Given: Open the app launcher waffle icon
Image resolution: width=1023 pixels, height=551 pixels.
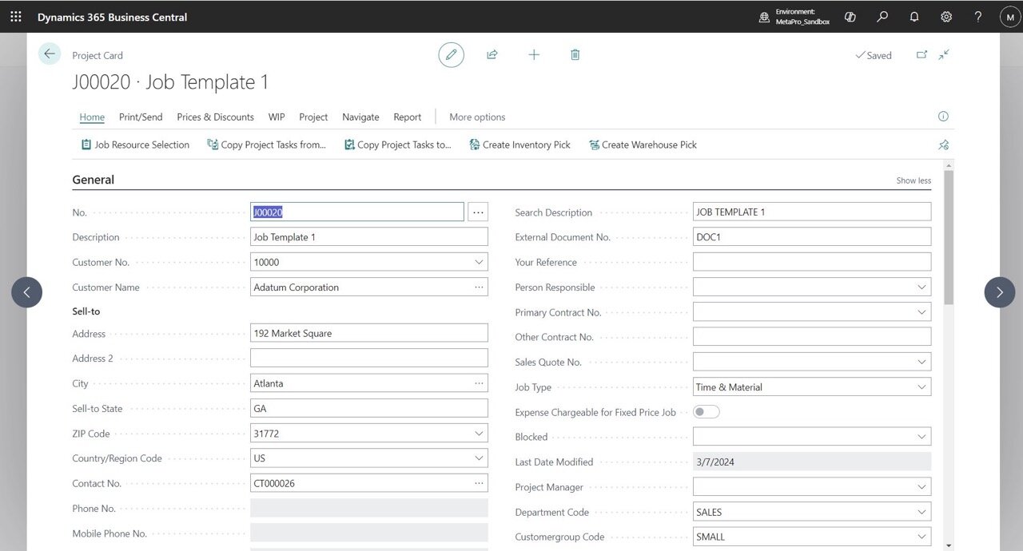Looking at the screenshot, I should point(16,16).
